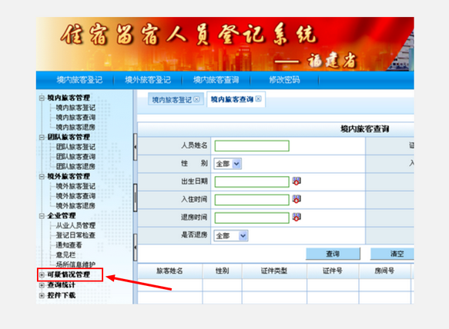Click the 查询 button

pyautogui.click(x=333, y=254)
